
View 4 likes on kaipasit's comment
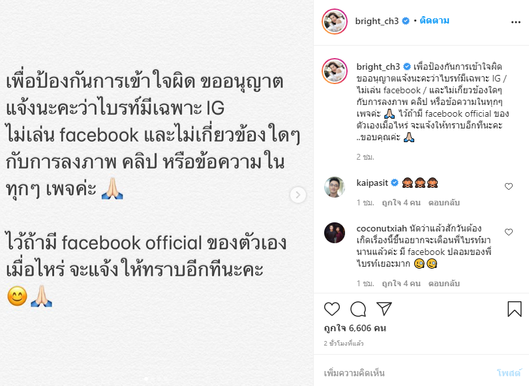coord(401,203)
